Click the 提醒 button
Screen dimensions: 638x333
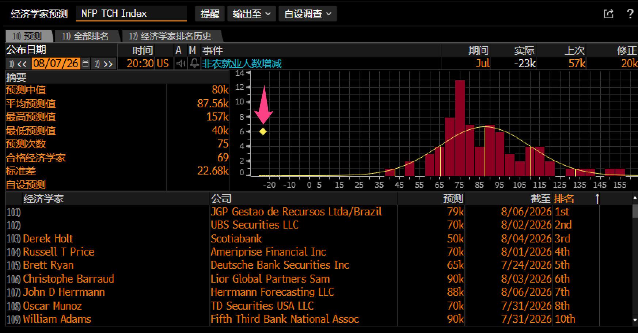pyautogui.click(x=210, y=14)
